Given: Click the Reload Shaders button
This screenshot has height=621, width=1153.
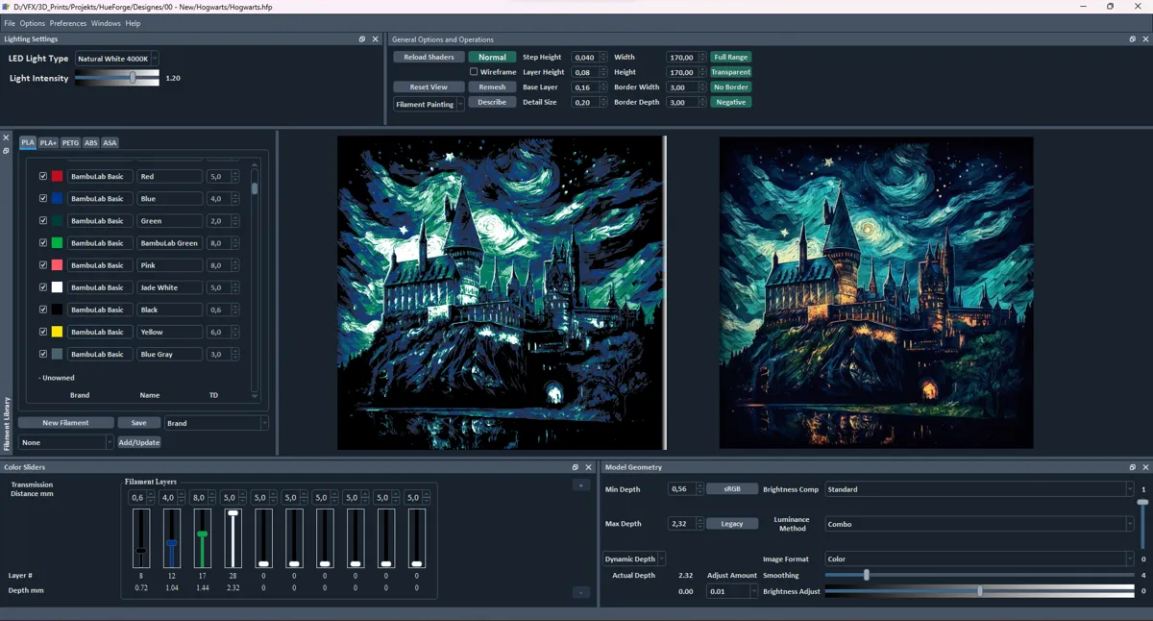Looking at the screenshot, I should (429, 57).
